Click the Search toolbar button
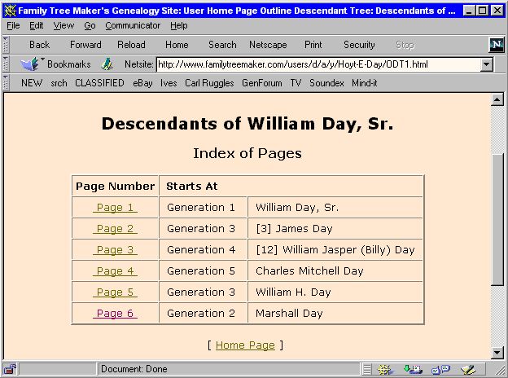The width and height of the screenshot is (508, 378). [222, 45]
